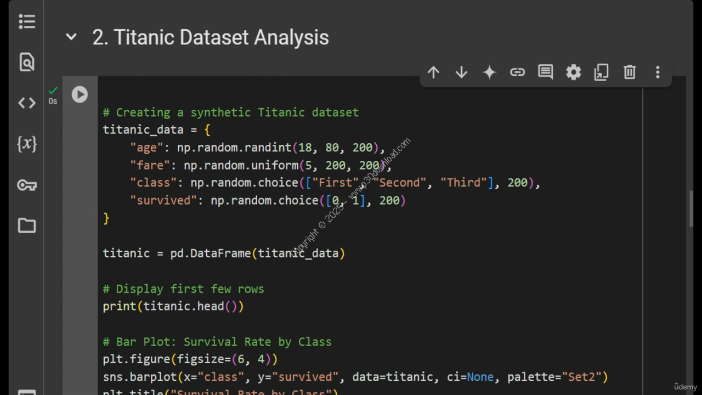Click the 'ci=None' argument
The height and width of the screenshot is (395, 702).
[470, 377]
